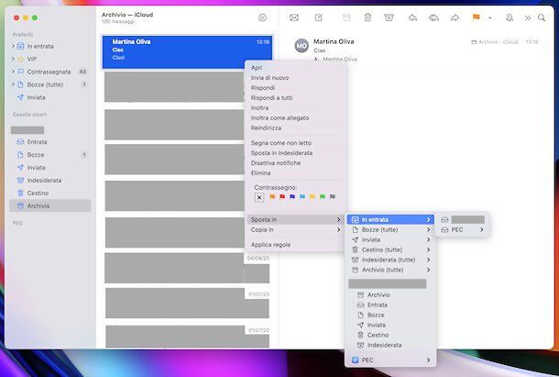Pick the green flag color
Viewport: 559px width, 377px height.
(x=323, y=196)
